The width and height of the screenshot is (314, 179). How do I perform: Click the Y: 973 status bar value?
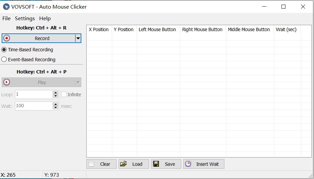(52, 175)
